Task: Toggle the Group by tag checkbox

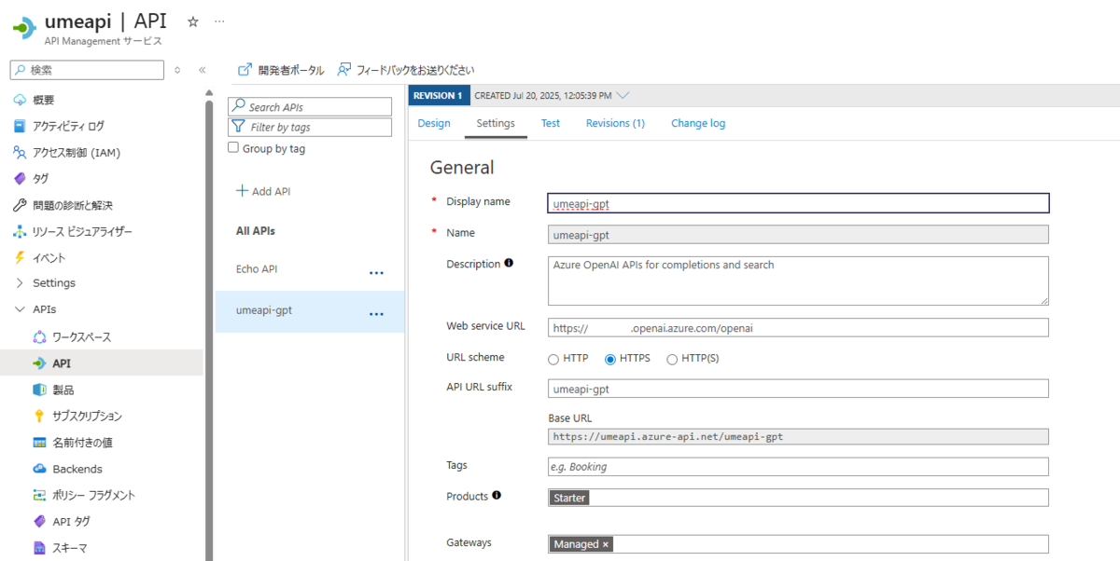Action: [233, 147]
